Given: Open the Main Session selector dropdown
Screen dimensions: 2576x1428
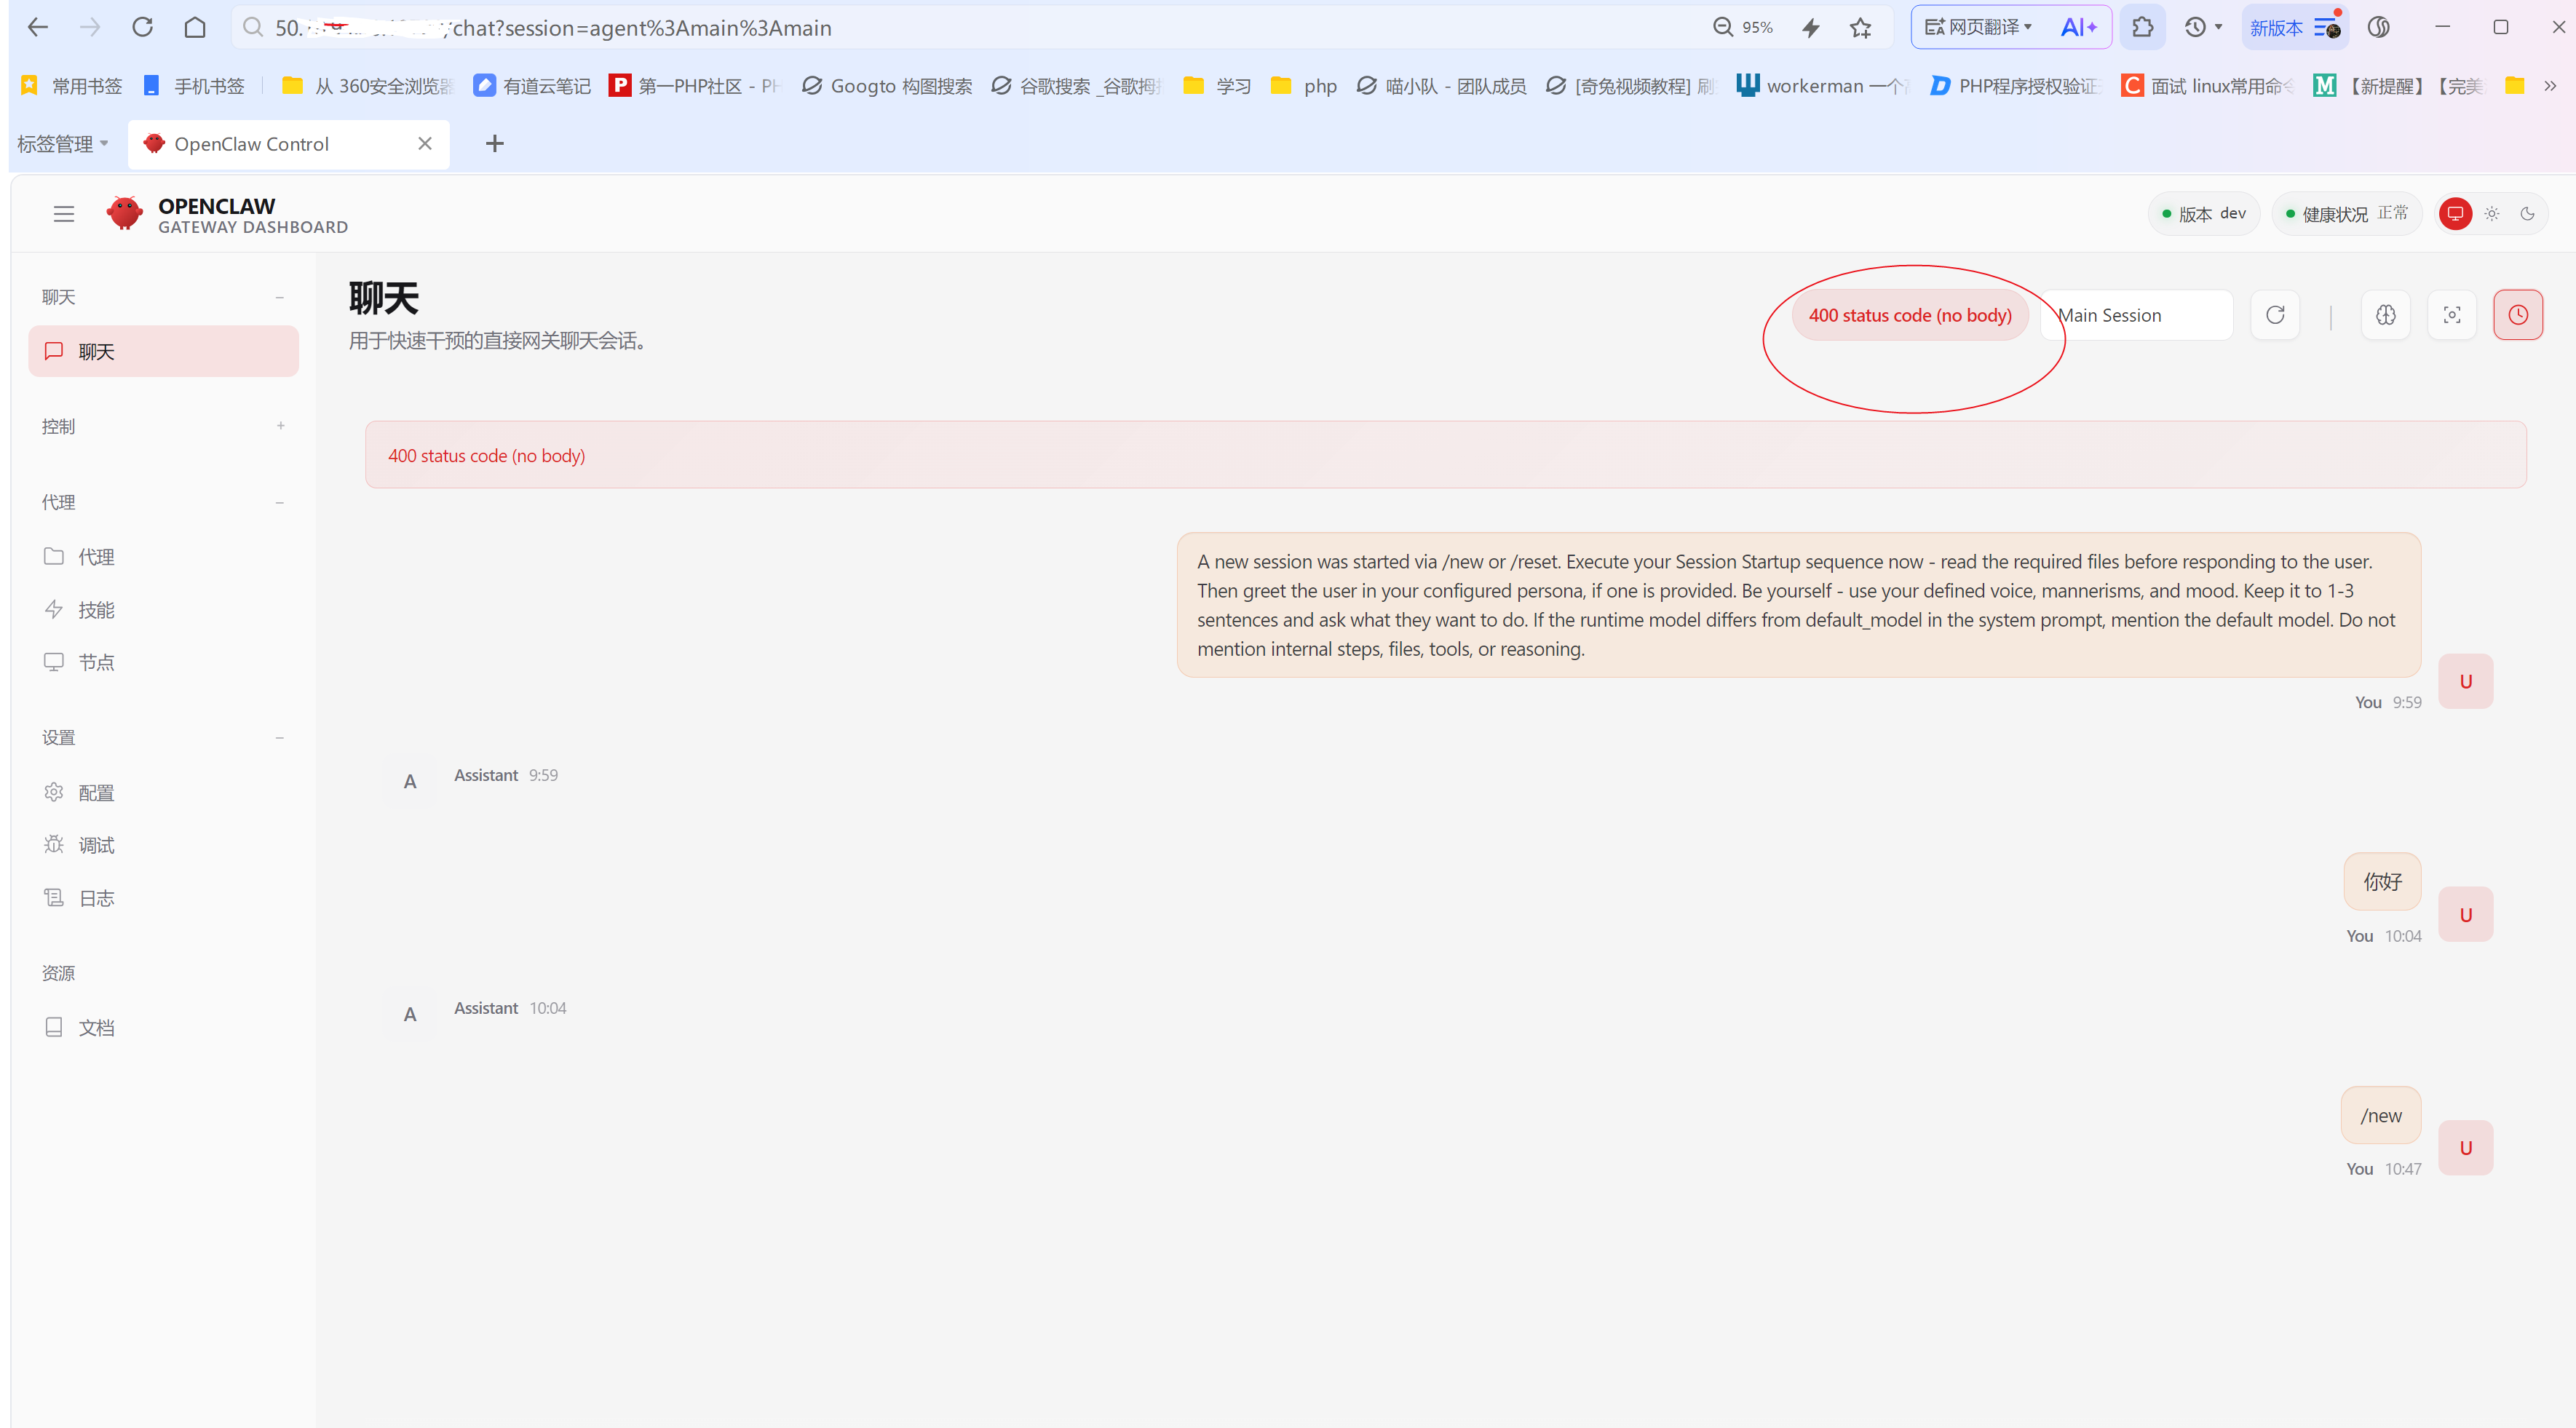Looking at the screenshot, I should (x=2136, y=315).
